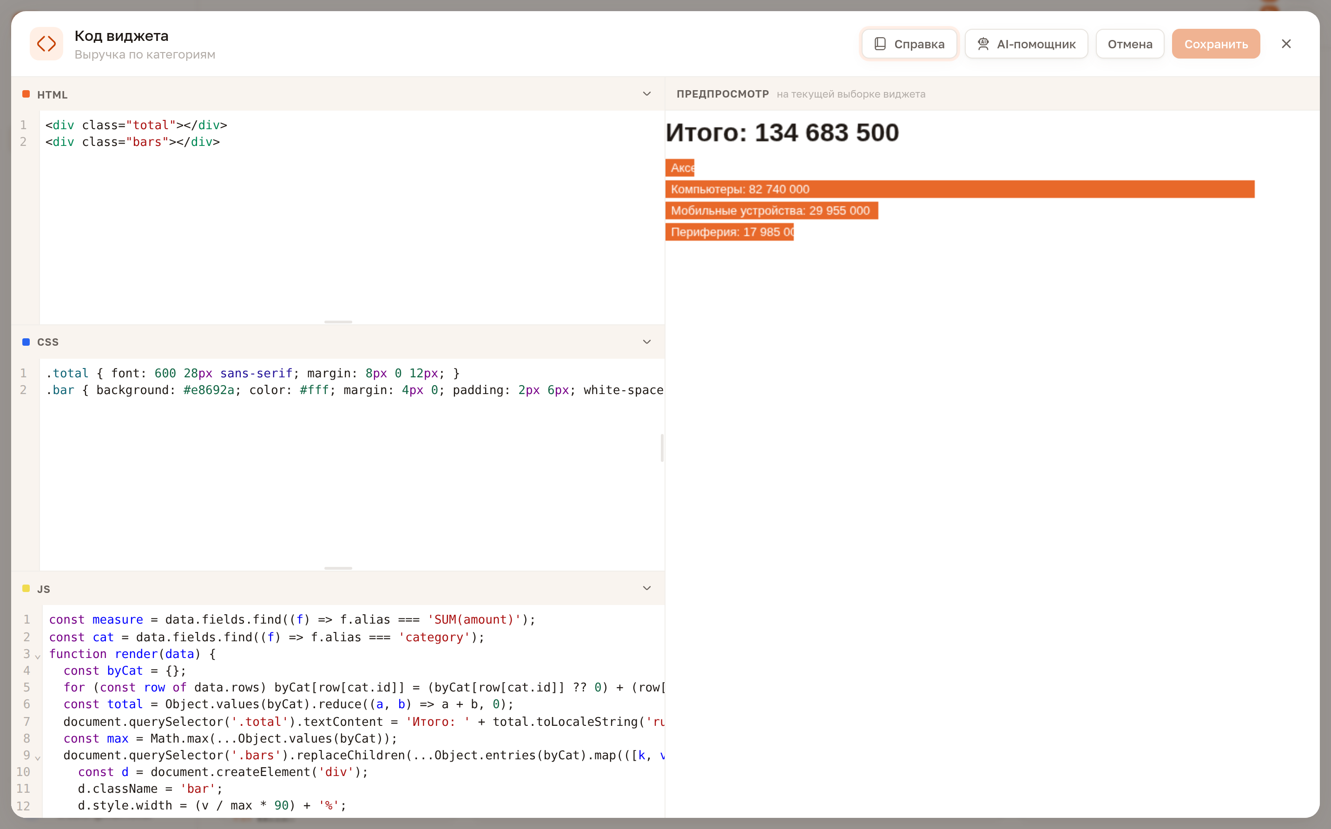Click the widget code brackets icon
1331x829 pixels.
tap(46, 44)
